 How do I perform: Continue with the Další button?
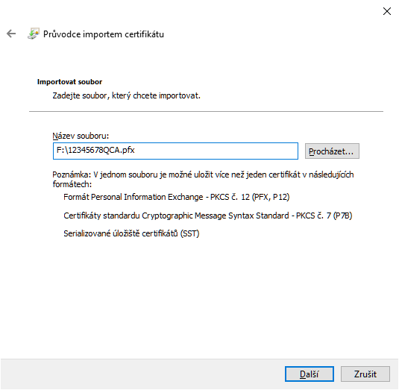coord(310,374)
